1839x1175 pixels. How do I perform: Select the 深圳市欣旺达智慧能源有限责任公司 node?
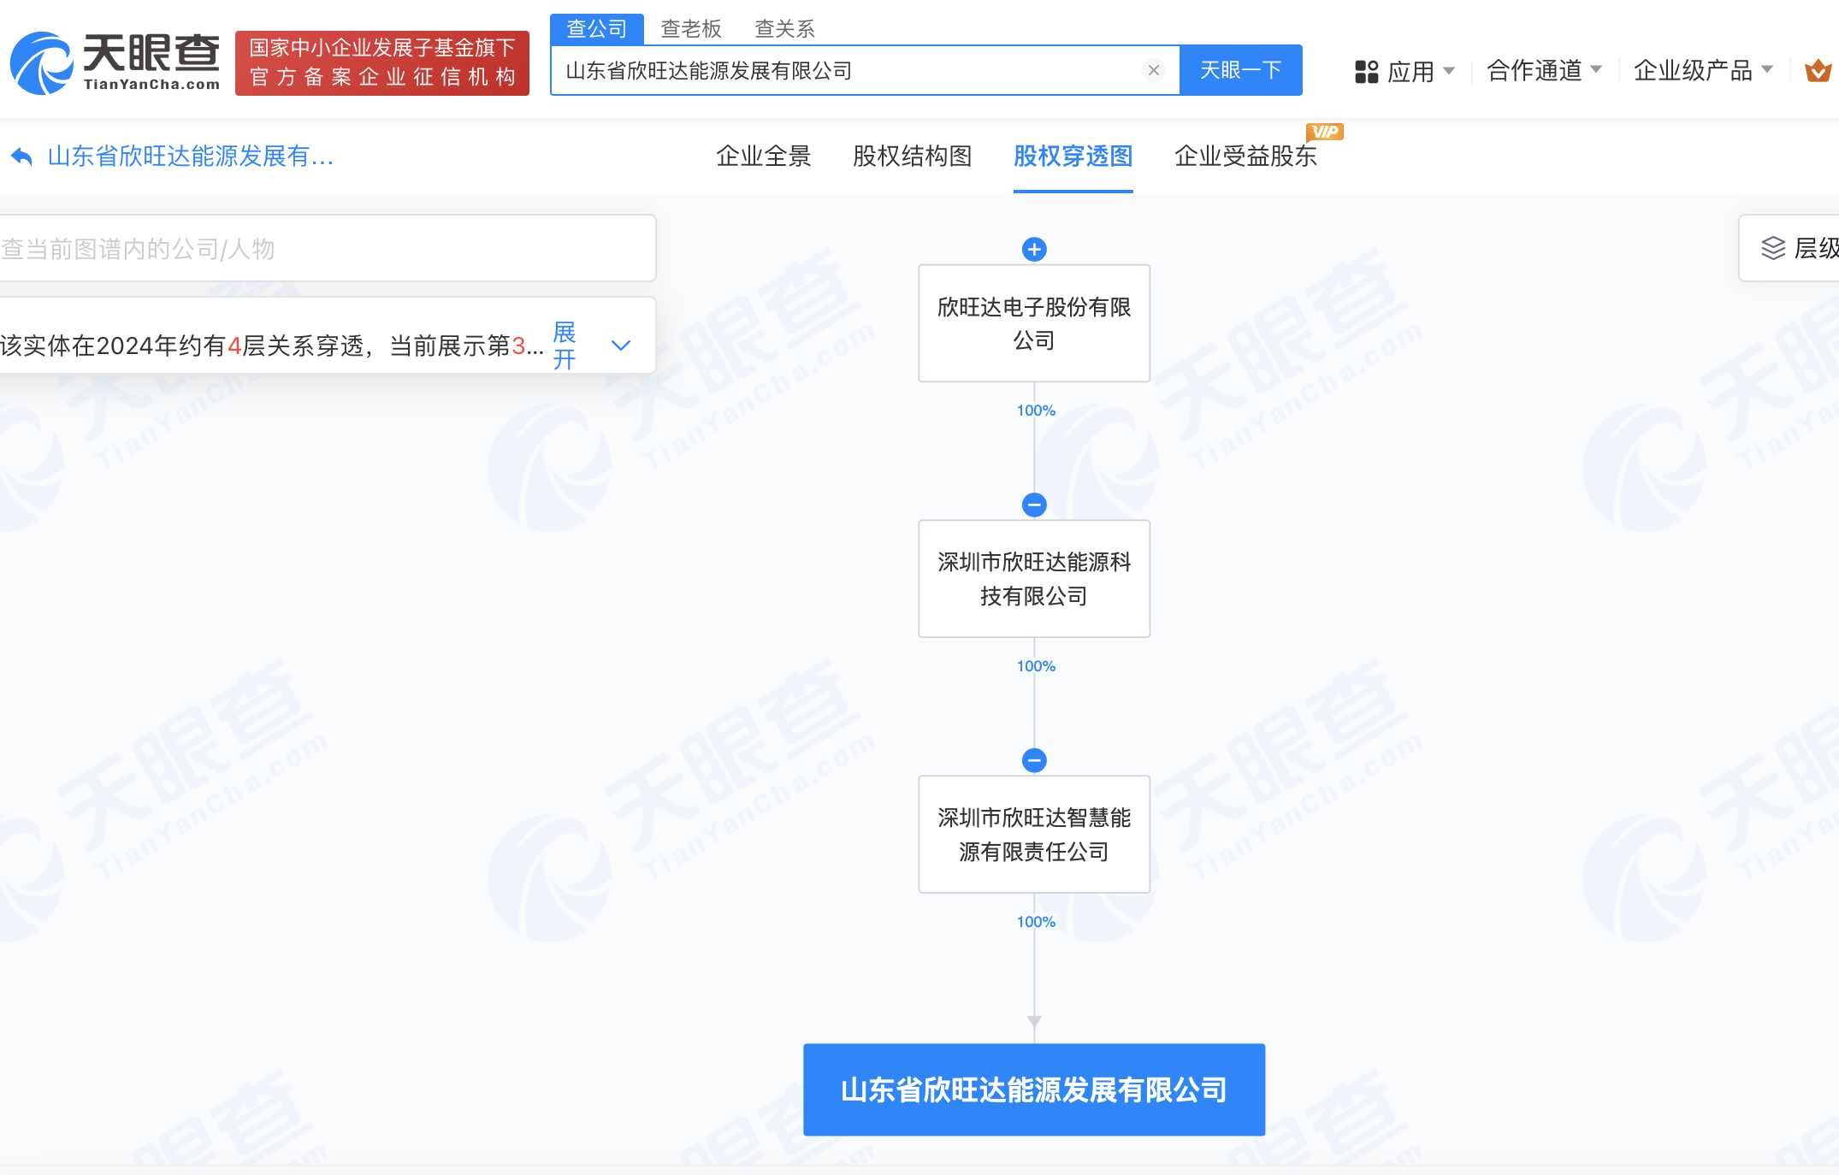point(1034,835)
